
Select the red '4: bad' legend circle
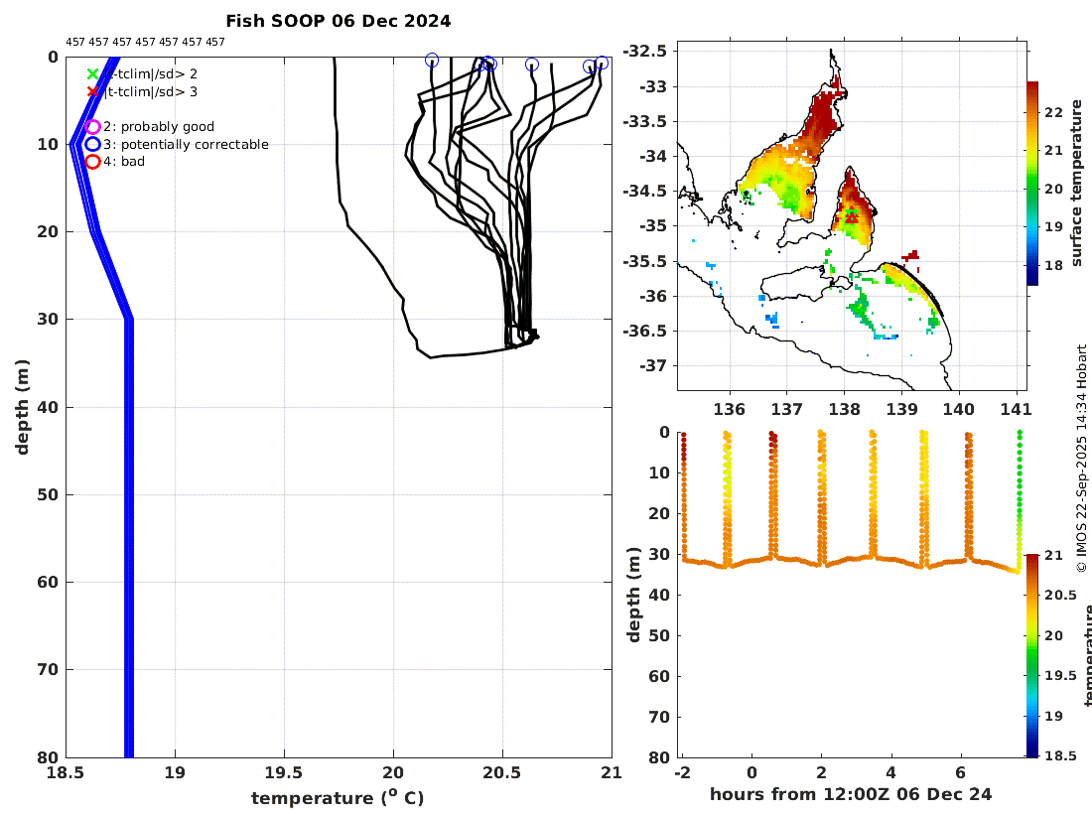click(92, 162)
